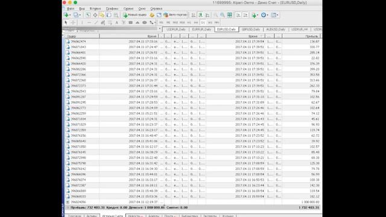Switch timeframe to M1

click(161, 22)
